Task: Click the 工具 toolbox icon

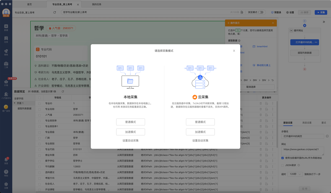Action: (6, 64)
